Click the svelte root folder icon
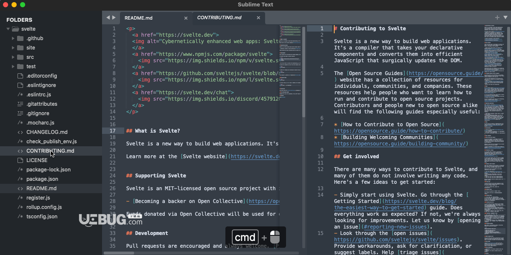This screenshot has width=511, height=255. pyautogui.click(x=15, y=29)
